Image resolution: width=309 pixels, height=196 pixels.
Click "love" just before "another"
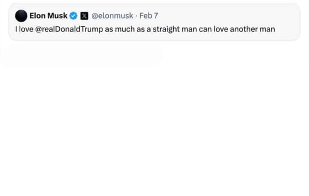[x=221, y=29]
